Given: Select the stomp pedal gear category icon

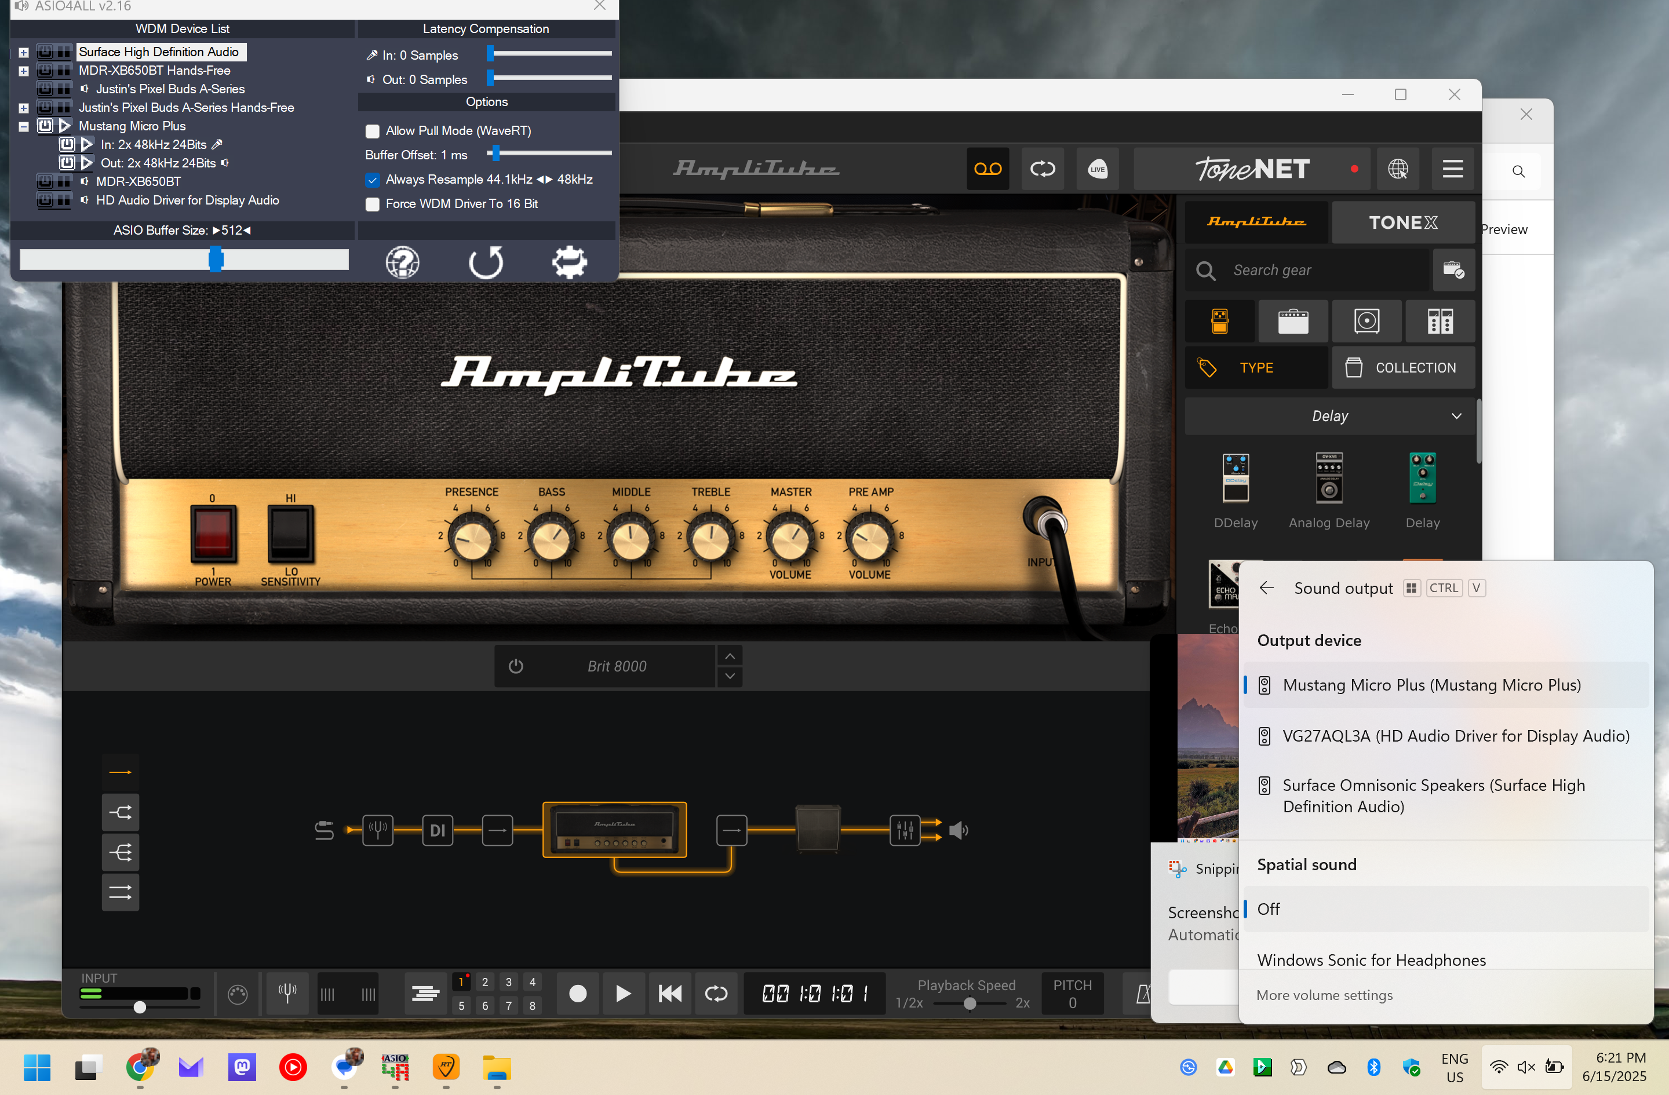Looking at the screenshot, I should click(1220, 321).
